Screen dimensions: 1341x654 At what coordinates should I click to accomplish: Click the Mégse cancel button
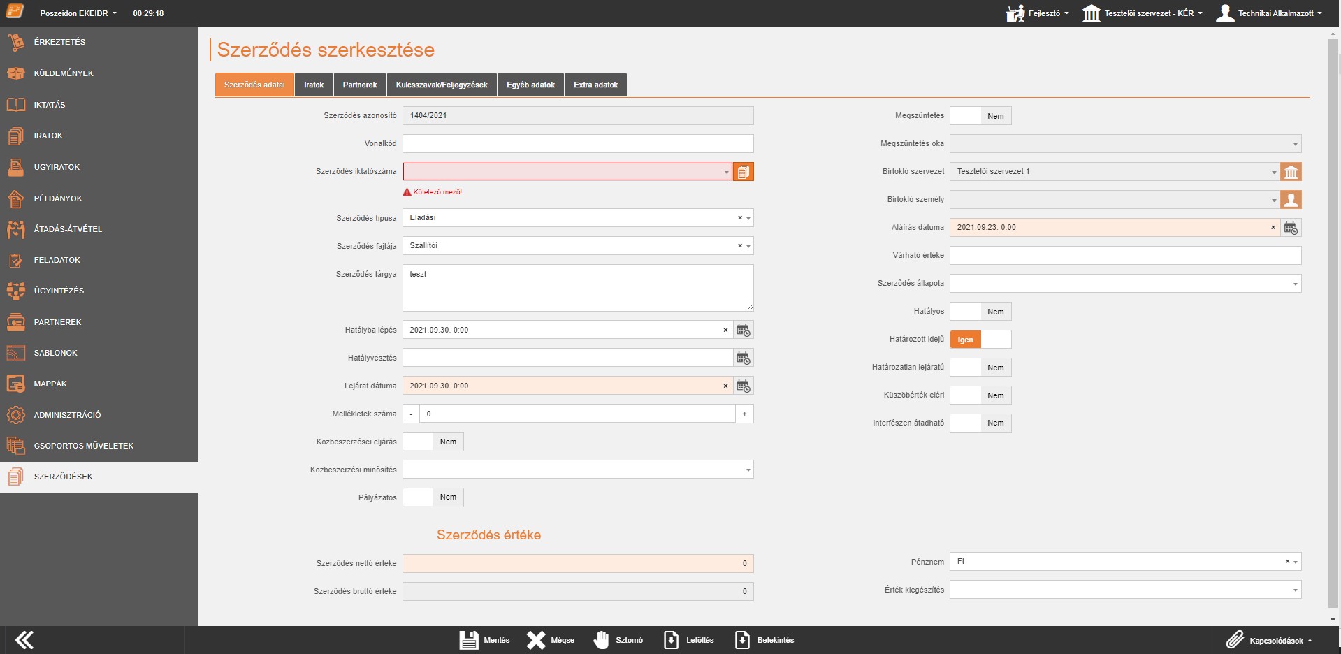pos(550,640)
